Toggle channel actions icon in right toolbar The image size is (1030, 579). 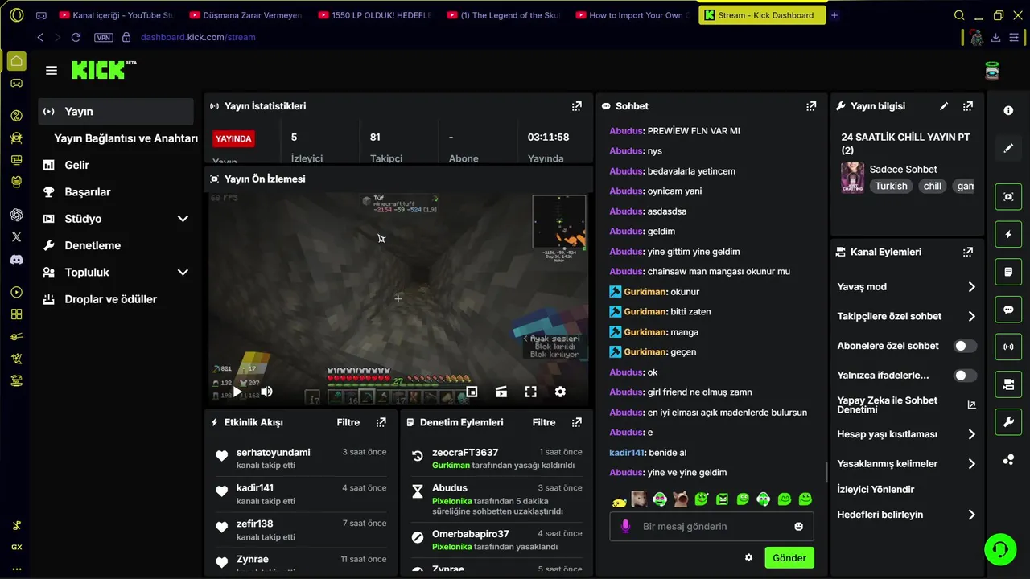click(1008, 384)
